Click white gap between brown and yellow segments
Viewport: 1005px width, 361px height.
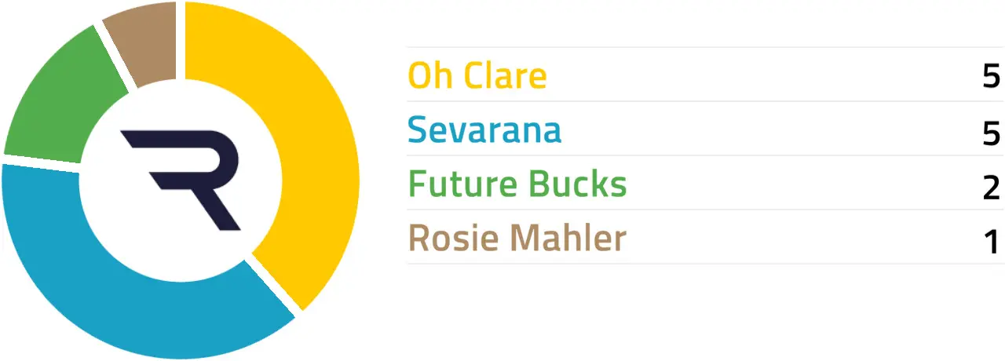point(181,39)
